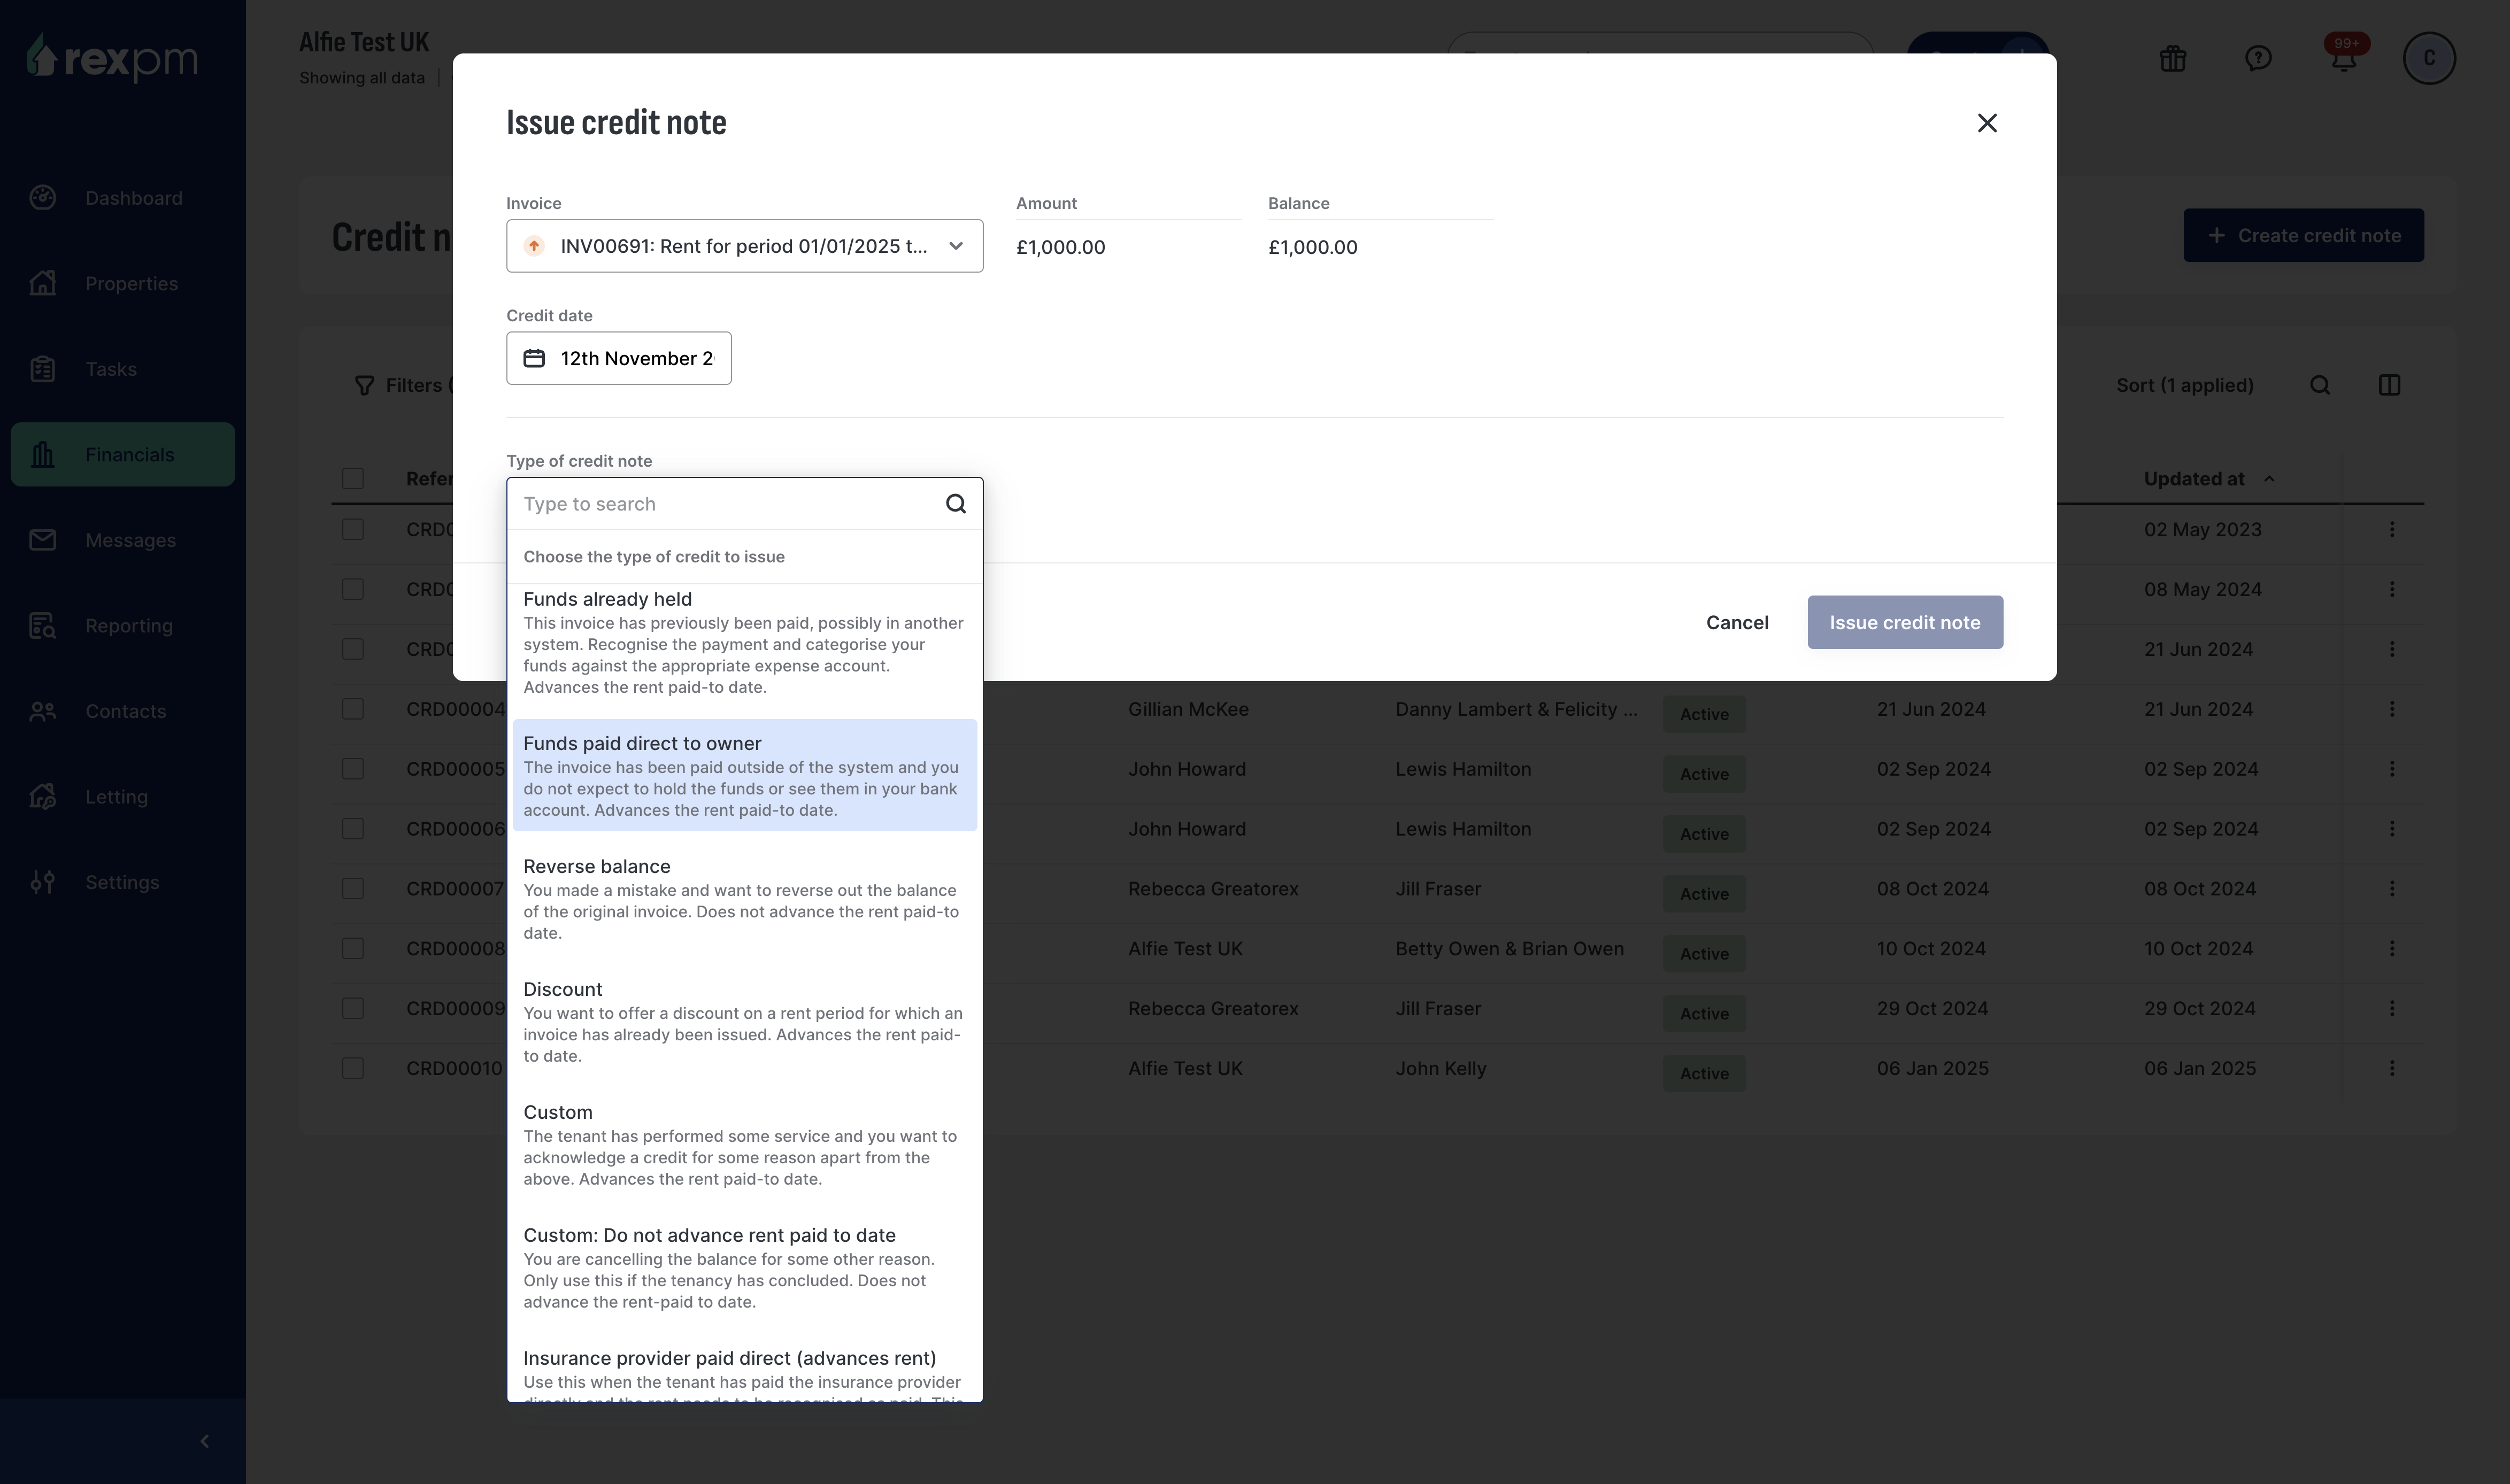Click Active status in the CRD00007 row
The height and width of the screenshot is (1484, 2510).
click(1703, 894)
